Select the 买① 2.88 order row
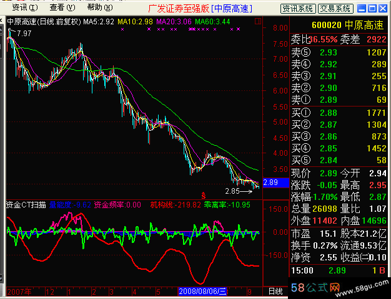Image resolution: width=391 pixels, height=299 pixels. [x=339, y=113]
